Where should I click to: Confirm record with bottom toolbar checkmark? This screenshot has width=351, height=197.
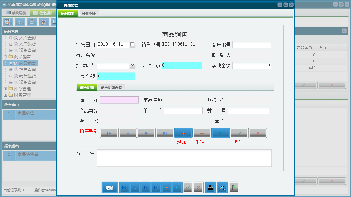(188, 187)
